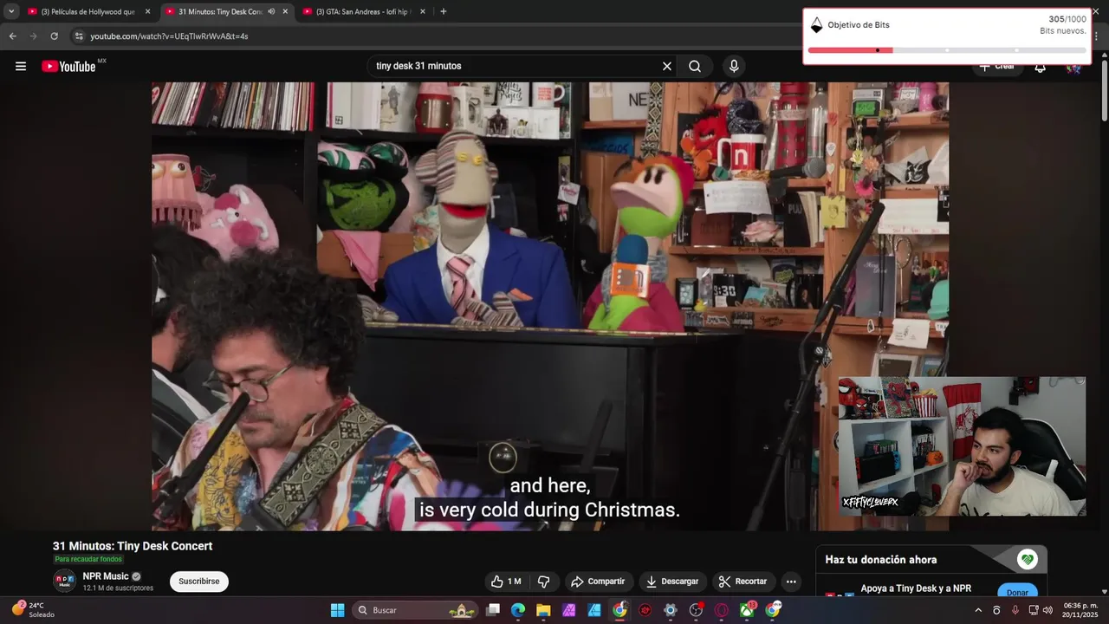This screenshot has width=1109, height=624.
Task: Dislike the video
Action: [x=544, y=582]
